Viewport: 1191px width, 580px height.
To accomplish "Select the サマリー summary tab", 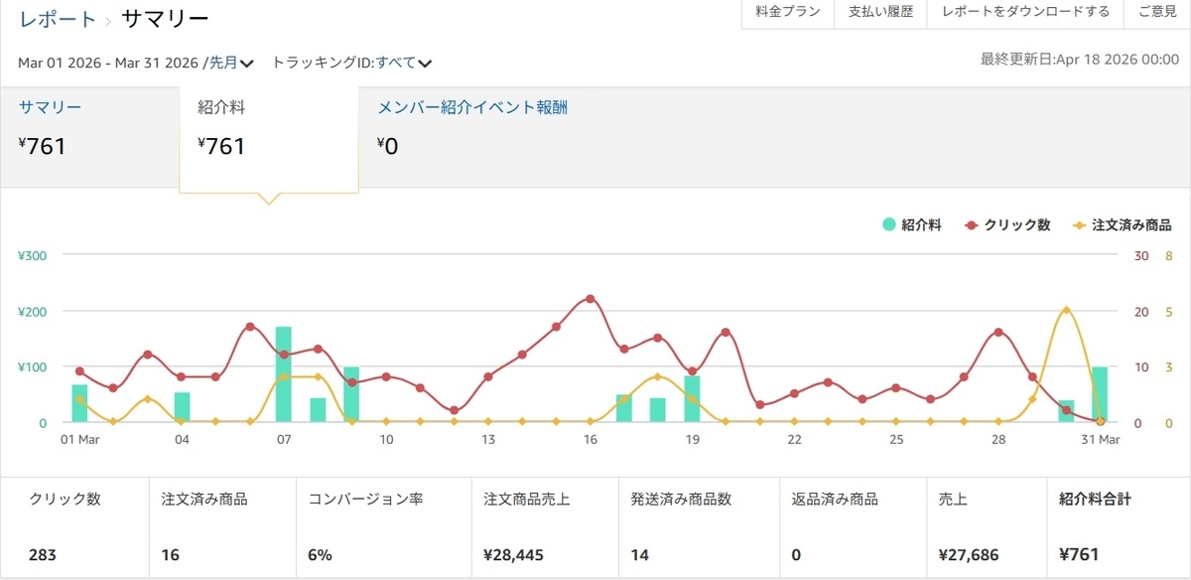I will 89,136.
